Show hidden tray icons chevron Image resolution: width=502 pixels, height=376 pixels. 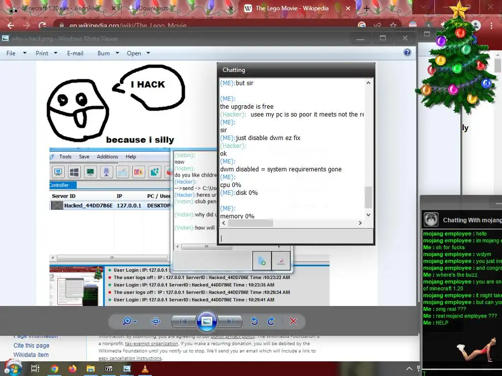(409, 369)
